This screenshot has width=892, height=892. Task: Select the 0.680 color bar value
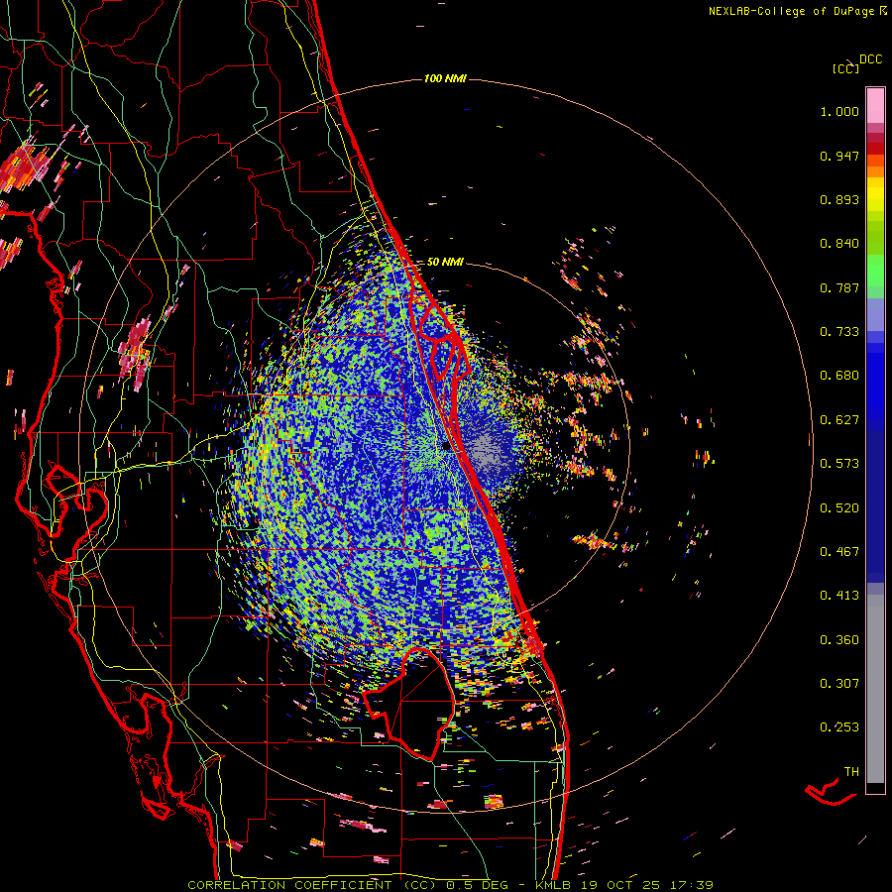click(x=839, y=376)
